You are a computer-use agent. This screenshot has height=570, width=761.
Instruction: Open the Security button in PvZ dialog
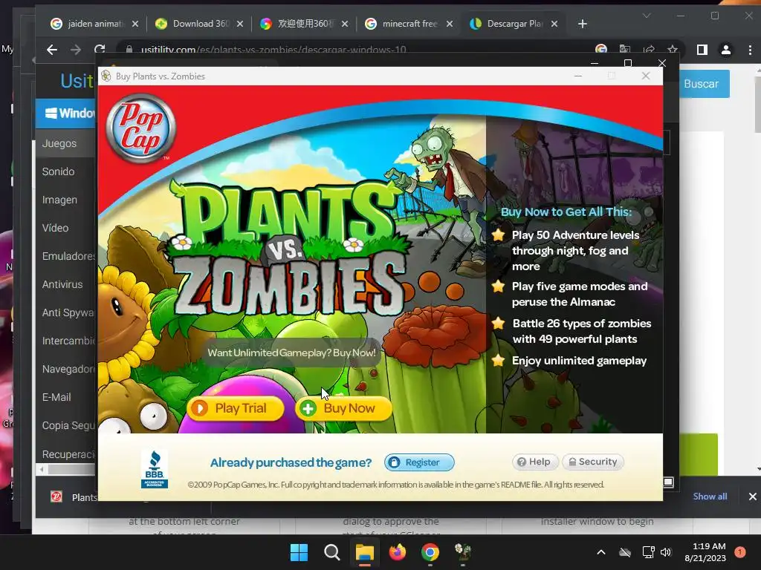click(x=593, y=462)
